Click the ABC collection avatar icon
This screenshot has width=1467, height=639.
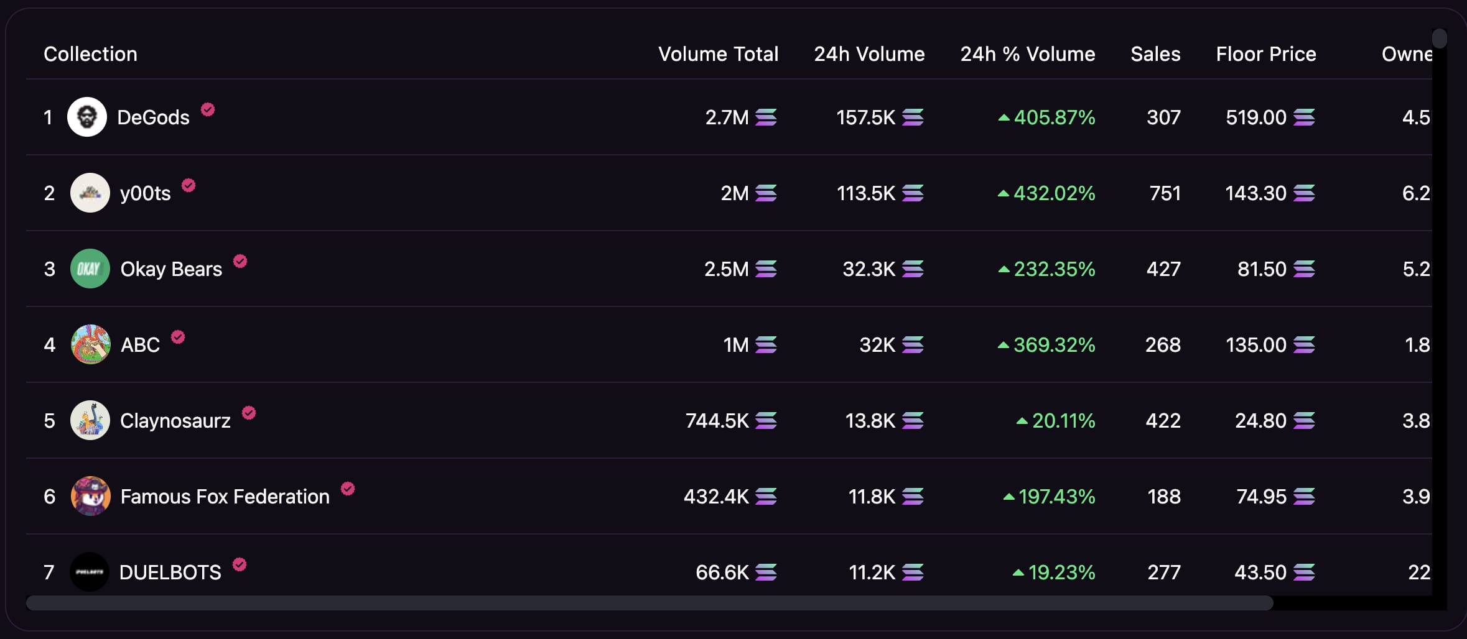91,344
